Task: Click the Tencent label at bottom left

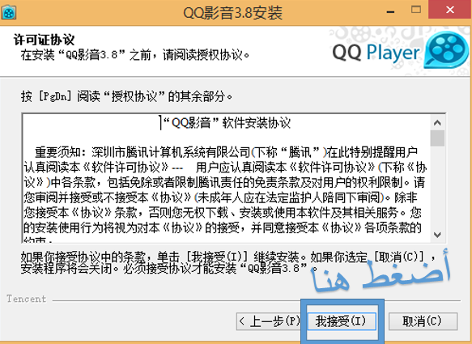Action: tap(27, 299)
